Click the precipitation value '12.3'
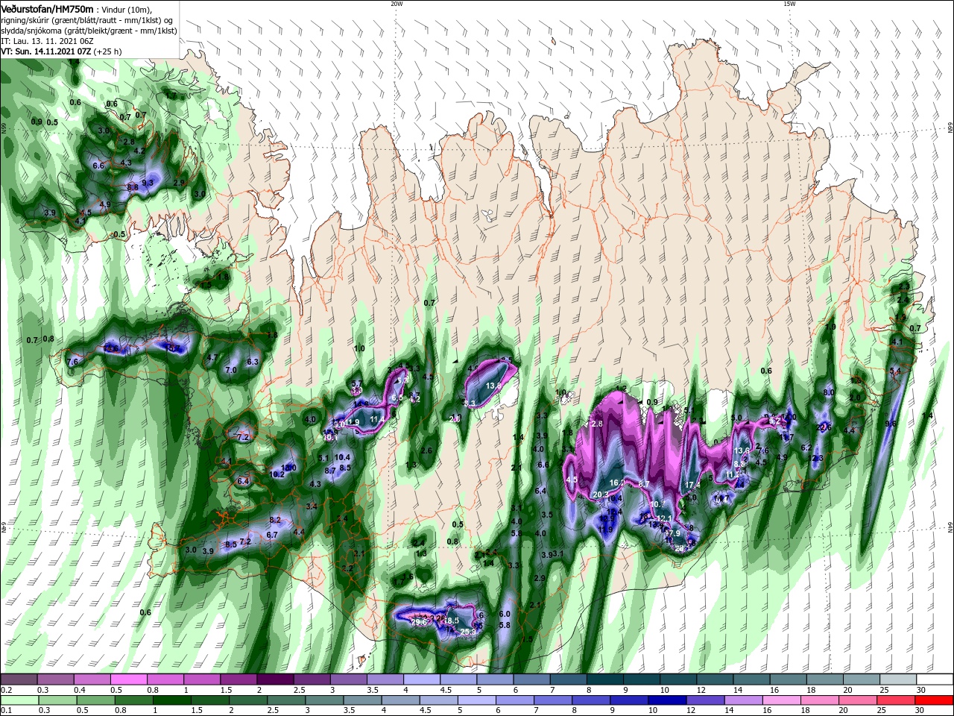Image resolution: width=954 pixels, height=716 pixels. point(816,458)
